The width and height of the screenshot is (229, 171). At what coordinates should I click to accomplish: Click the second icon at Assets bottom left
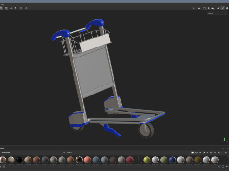pos(4,167)
